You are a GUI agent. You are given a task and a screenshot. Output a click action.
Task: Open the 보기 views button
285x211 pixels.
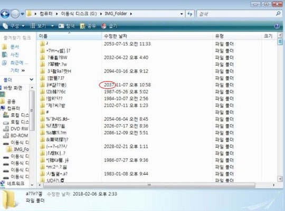(38, 26)
